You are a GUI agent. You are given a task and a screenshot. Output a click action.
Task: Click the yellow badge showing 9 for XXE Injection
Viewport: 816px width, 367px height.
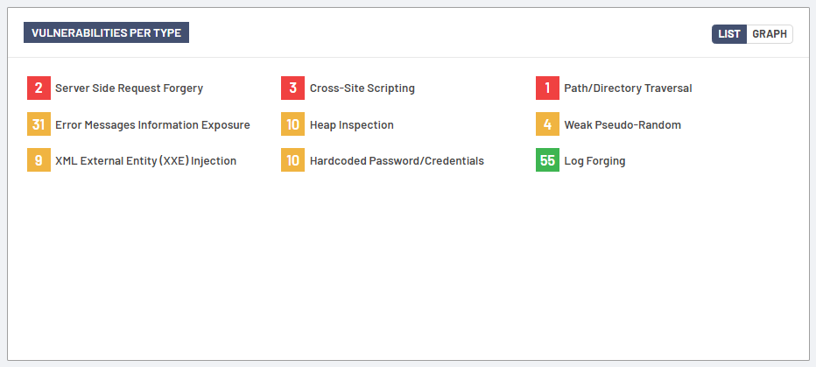(x=39, y=160)
